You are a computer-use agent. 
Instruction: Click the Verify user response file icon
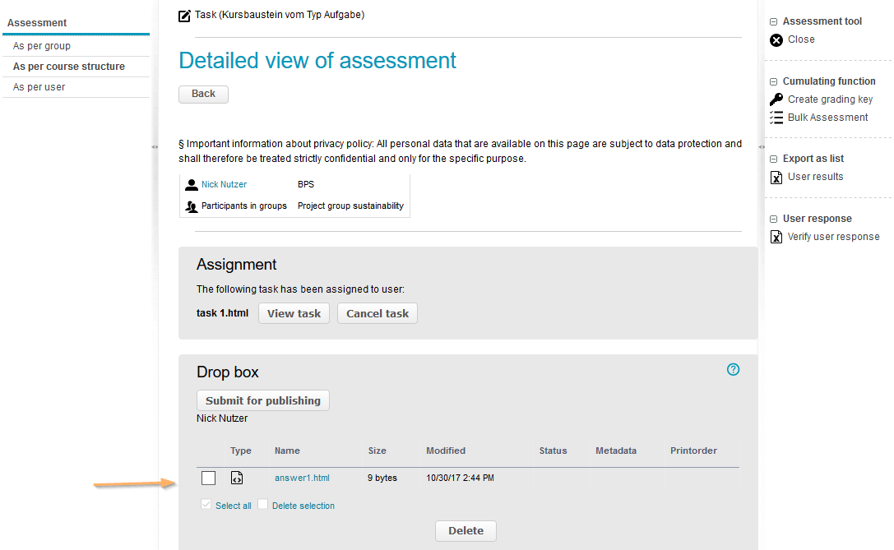pyautogui.click(x=776, y=237)
